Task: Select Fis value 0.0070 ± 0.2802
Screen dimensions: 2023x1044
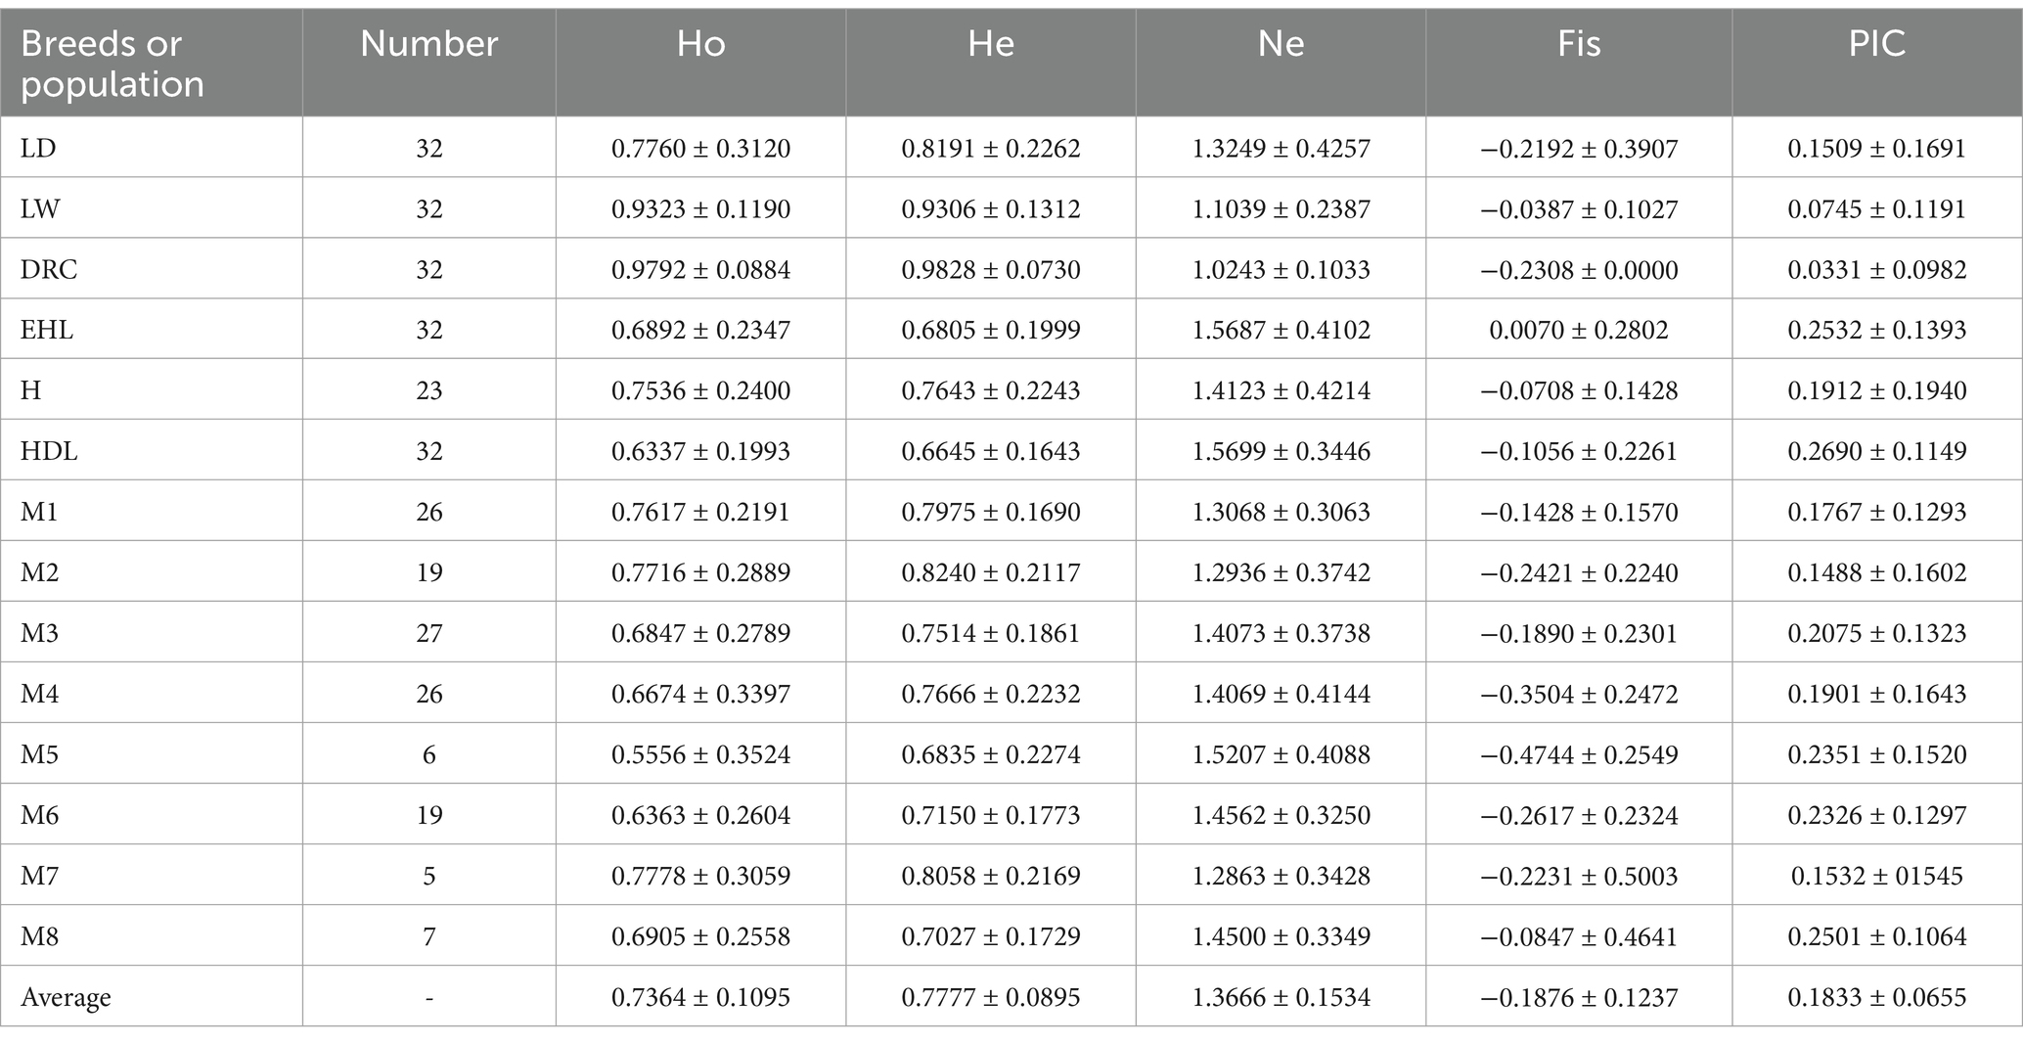Action: [1579, 330]
